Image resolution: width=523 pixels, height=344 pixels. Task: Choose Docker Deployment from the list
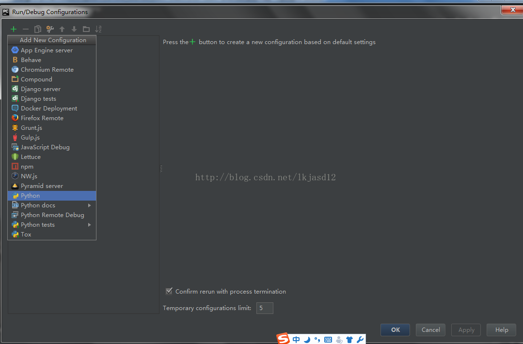pos(52,109)
